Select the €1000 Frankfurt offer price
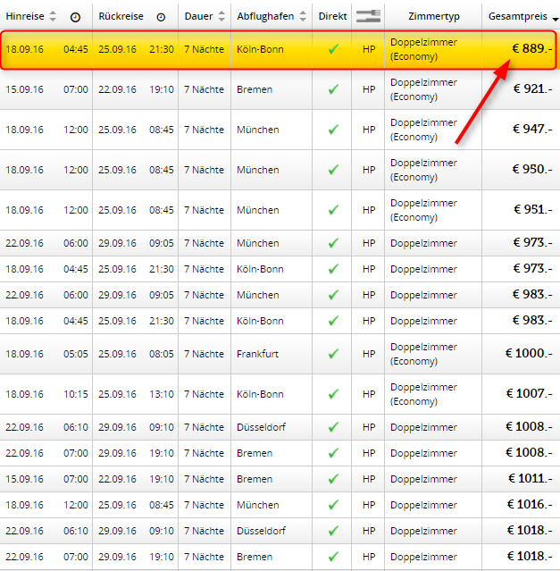The image size is (560, 571). click(529, 354)
